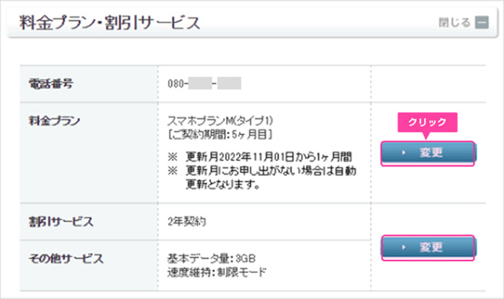The image size is (504, 299).
Task: Click the 2年契約 discount value
Action: click(x=186, y=221)
